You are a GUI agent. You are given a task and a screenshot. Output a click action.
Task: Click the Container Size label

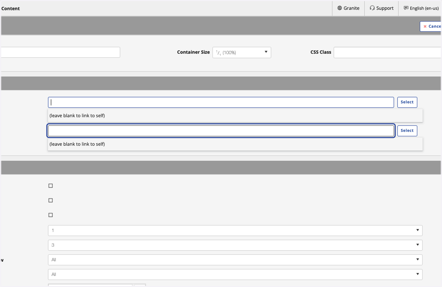point(193,52)
